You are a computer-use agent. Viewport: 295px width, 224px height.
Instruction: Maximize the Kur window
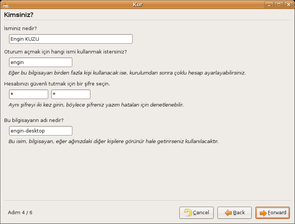(x=279, y=5)
